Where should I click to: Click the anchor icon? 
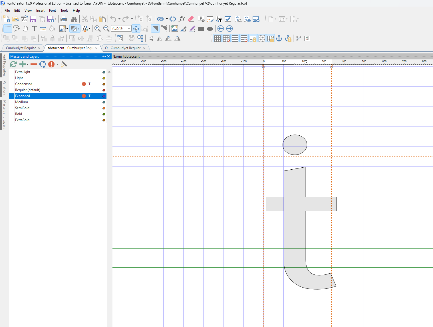point(279,38)
